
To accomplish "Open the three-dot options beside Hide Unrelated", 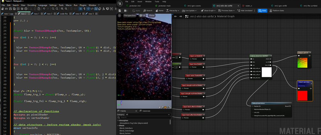I will pyautogui.click(x=255, y=11).
